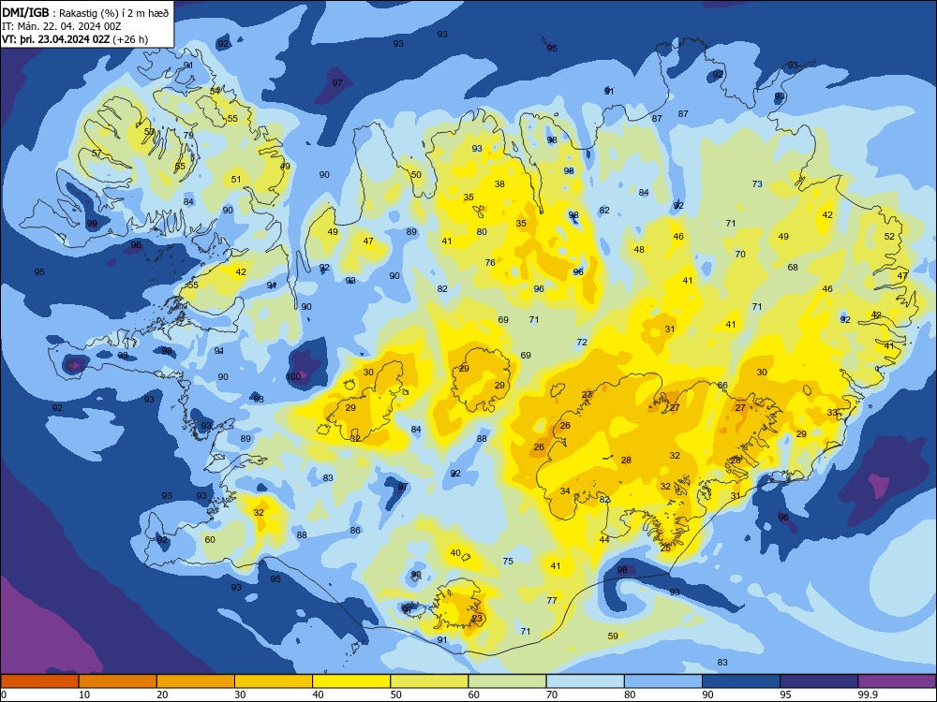Click the humidity value '52' on the east coast

pyautogui.click(x=890, y=237)
